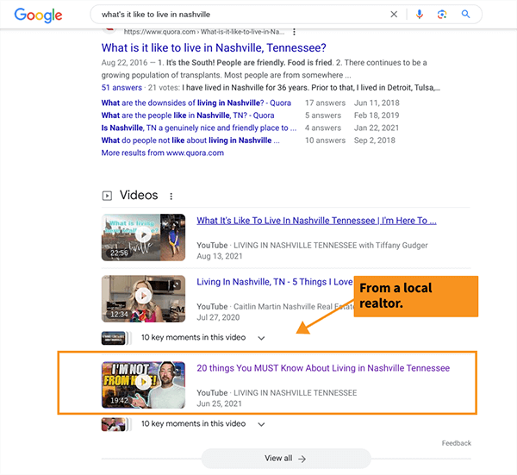Submit search with magnifying glass icon

click(x=465, y=14)
